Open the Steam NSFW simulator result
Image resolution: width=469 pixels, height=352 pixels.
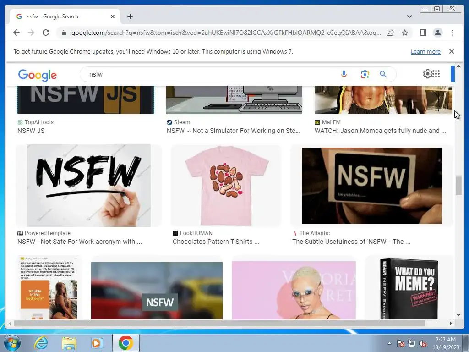[x=233, y=131]
